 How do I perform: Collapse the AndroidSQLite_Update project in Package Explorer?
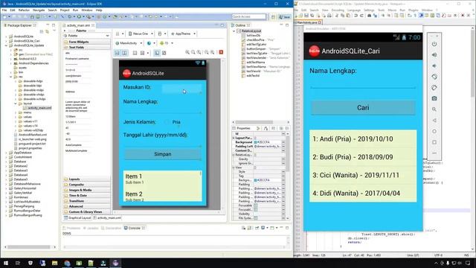click(x=6, y=45)
